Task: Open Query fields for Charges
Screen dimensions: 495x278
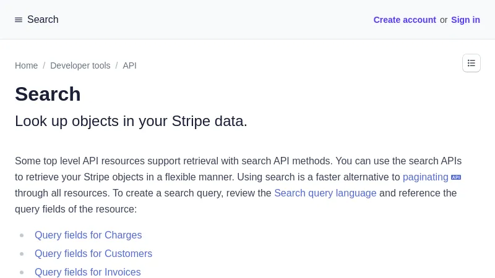Action: [x=88, y=235]
